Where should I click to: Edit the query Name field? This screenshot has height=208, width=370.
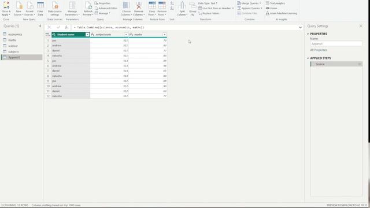pos(336,44)
